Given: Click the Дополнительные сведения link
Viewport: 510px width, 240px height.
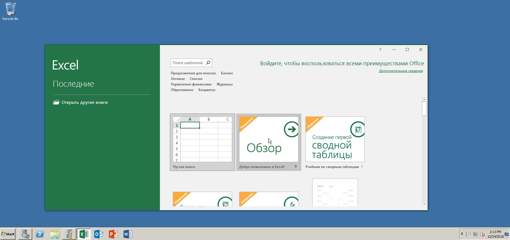Looking at the screenshot, I should click(401, 71).
